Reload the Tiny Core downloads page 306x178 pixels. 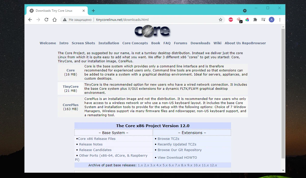46,20
